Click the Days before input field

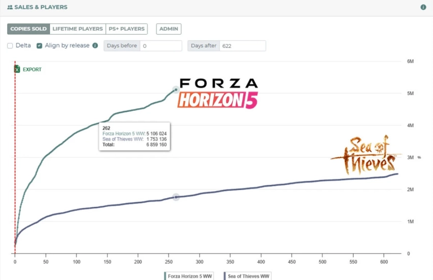pos(161,46)
